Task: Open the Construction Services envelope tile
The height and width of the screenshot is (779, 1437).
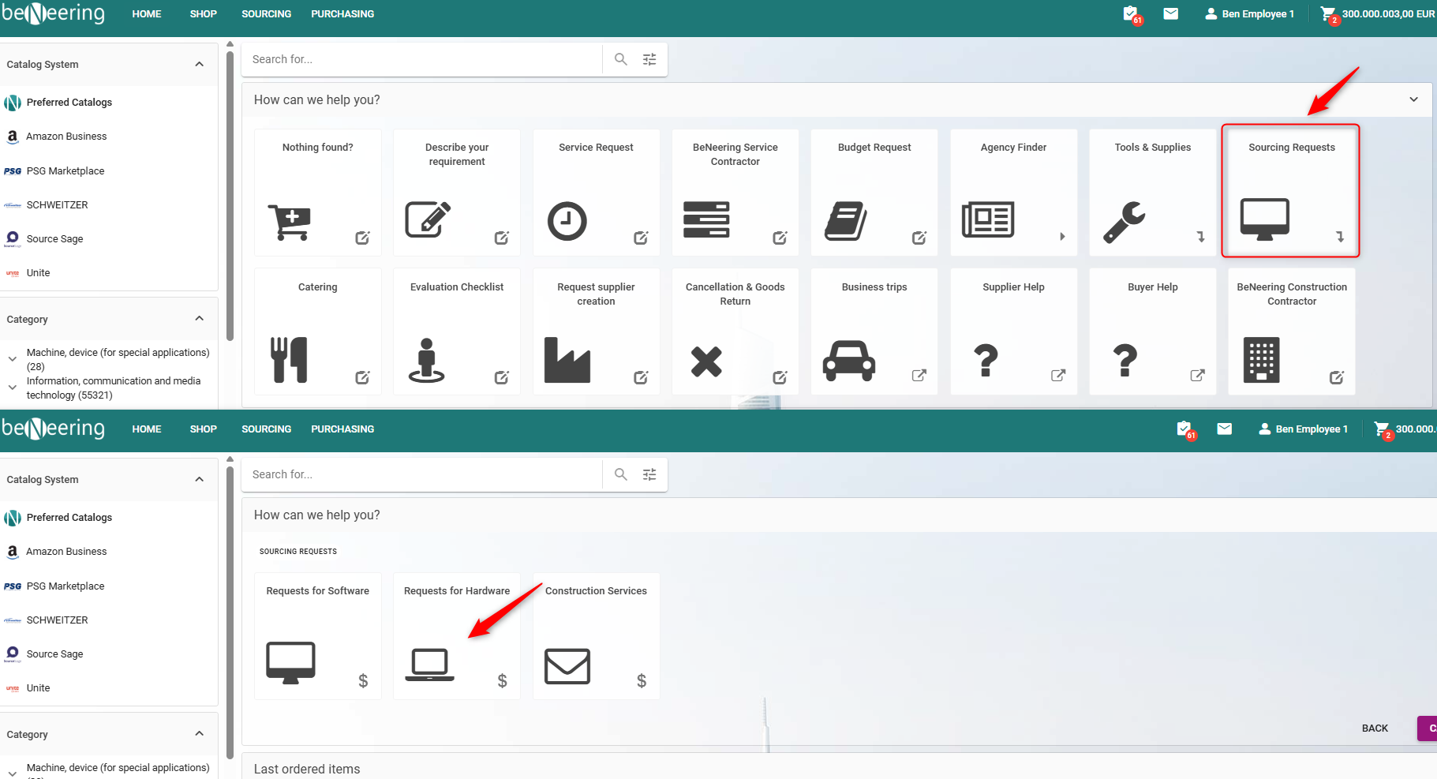Action: (596, 636)
